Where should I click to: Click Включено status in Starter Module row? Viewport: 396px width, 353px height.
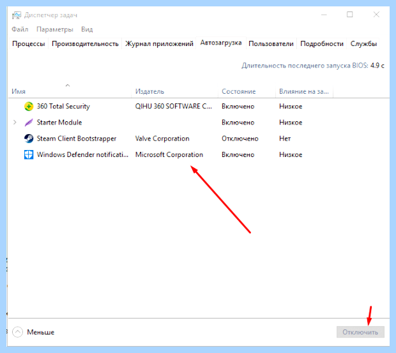[x=238, y=123]
